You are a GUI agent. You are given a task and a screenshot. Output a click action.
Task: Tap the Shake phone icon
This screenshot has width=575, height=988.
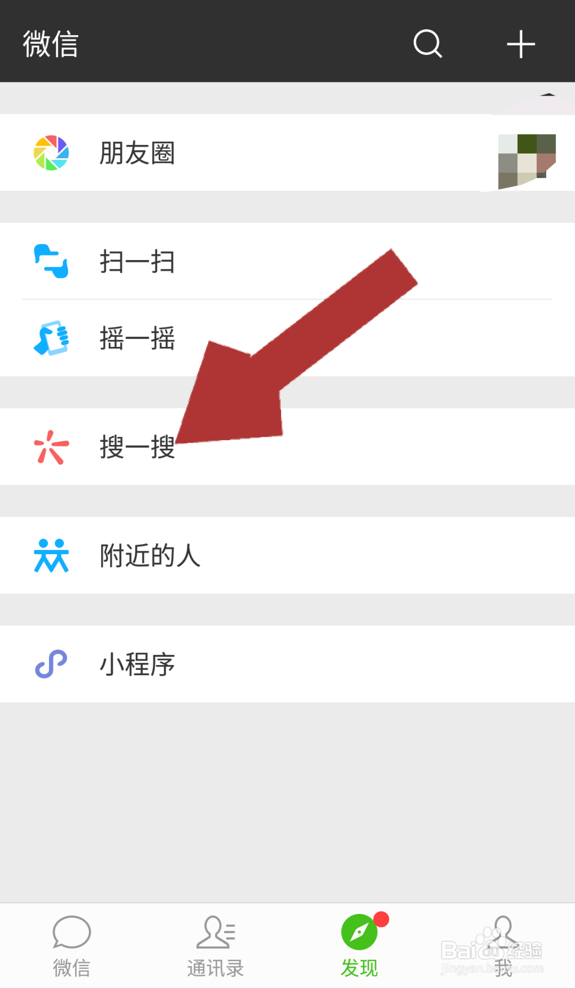click(51, 338)
